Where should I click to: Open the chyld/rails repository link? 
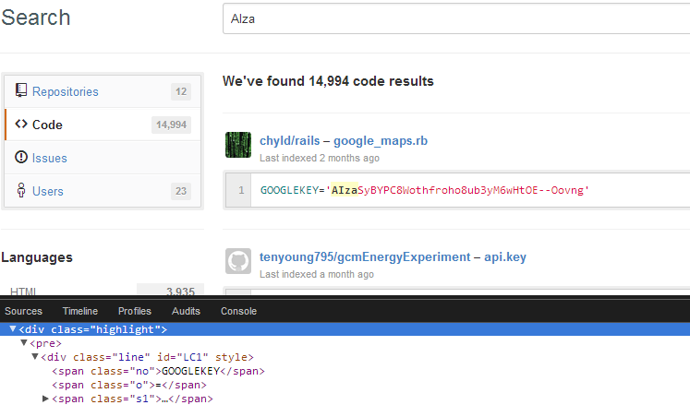click(289, 141)
